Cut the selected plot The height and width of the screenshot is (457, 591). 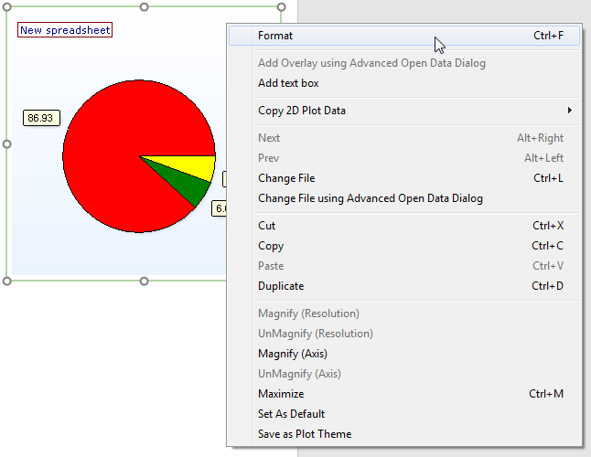[x=266, y=226]
